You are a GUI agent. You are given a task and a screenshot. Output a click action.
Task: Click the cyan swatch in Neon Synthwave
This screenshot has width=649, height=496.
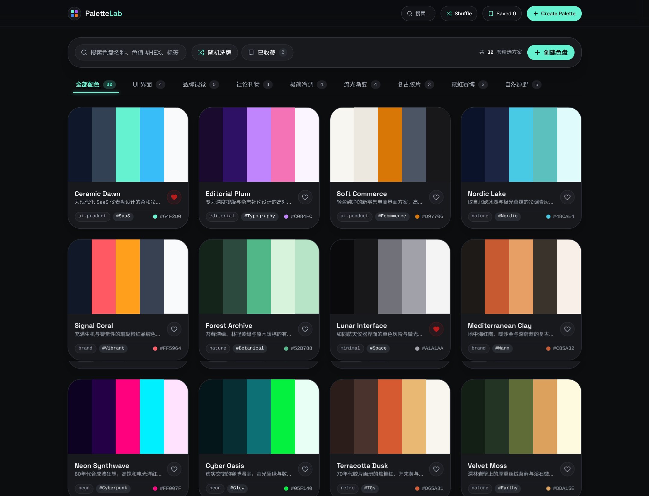coord(152,417)
